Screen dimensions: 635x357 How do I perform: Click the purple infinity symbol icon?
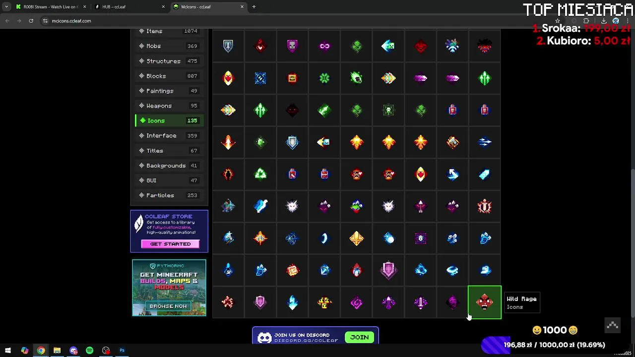coord(324,46)
